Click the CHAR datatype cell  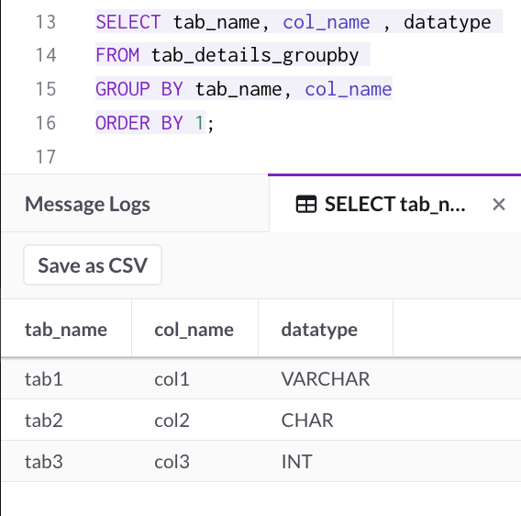point(307,421)
